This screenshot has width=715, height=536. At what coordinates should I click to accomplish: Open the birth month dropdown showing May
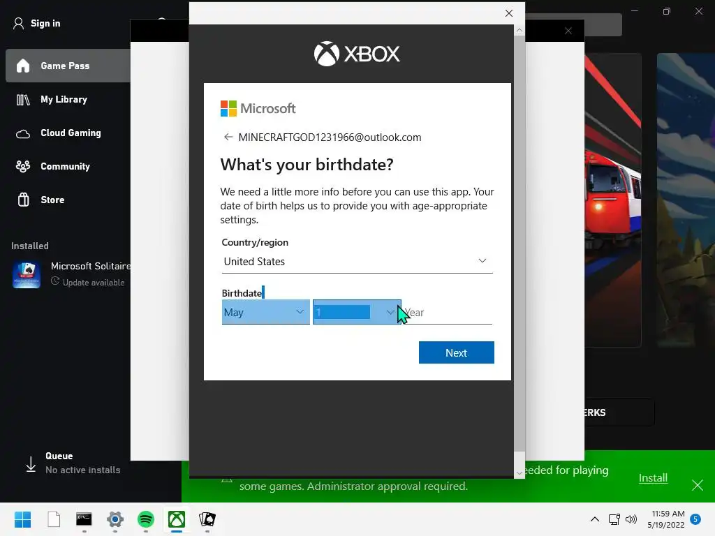[x=266, y=312]
